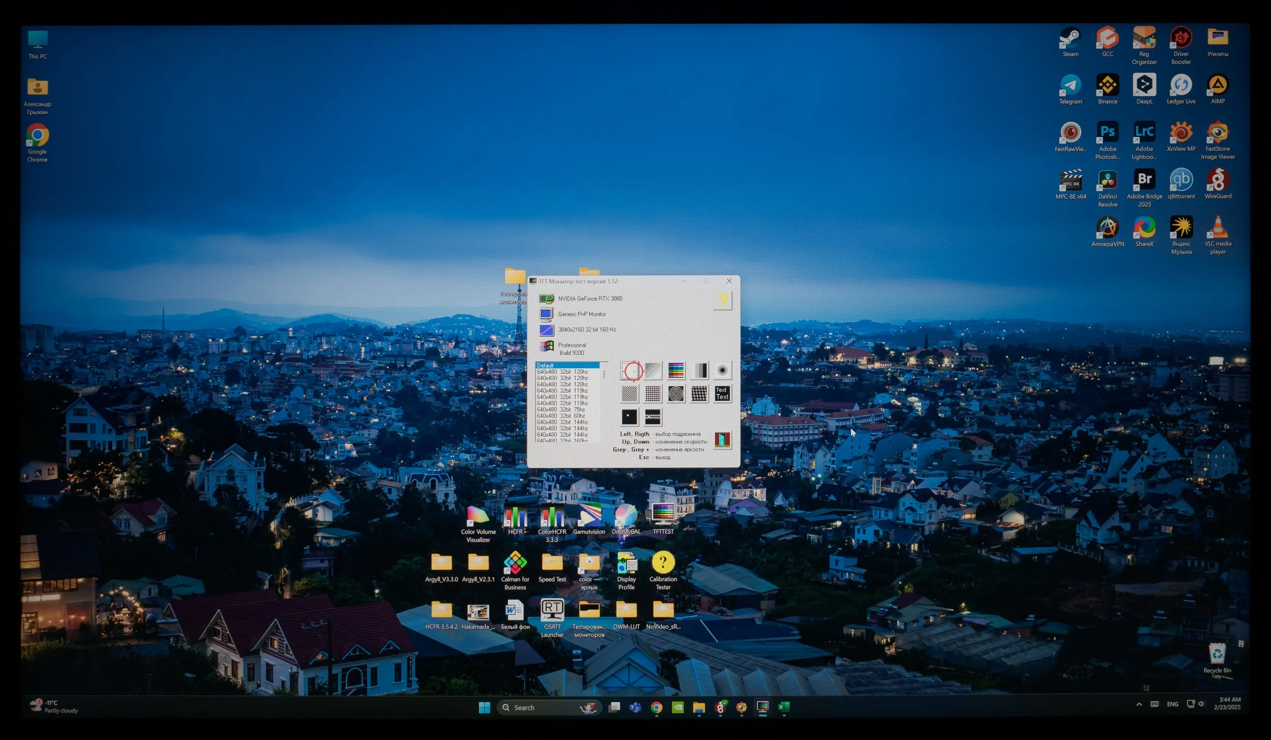Image resolution: width=1271 pixels, height=740 pixels.
Task: Launch the concentric circles moire test
Action: 676,394
